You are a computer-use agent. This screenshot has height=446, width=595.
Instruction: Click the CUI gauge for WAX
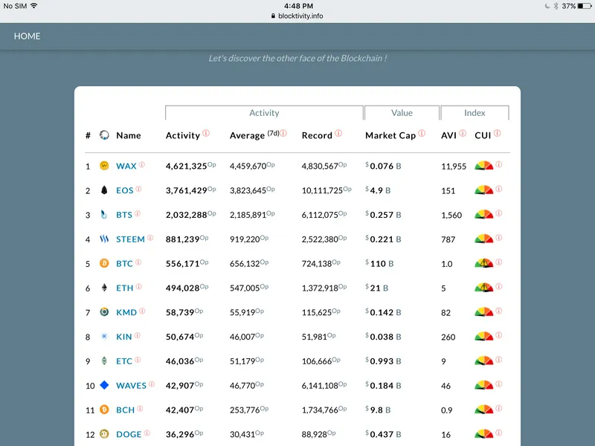484,165
